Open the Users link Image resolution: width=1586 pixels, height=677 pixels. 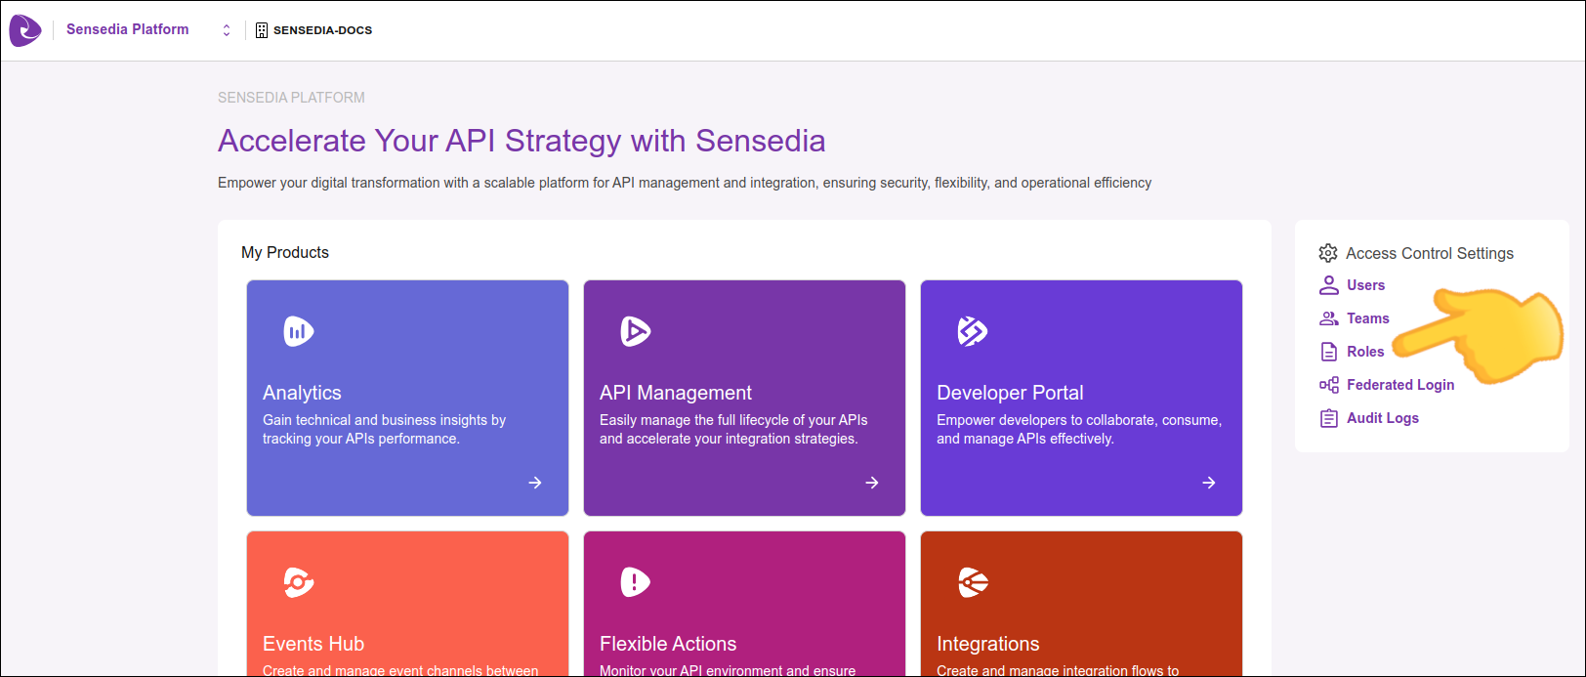pos(1365,285)
